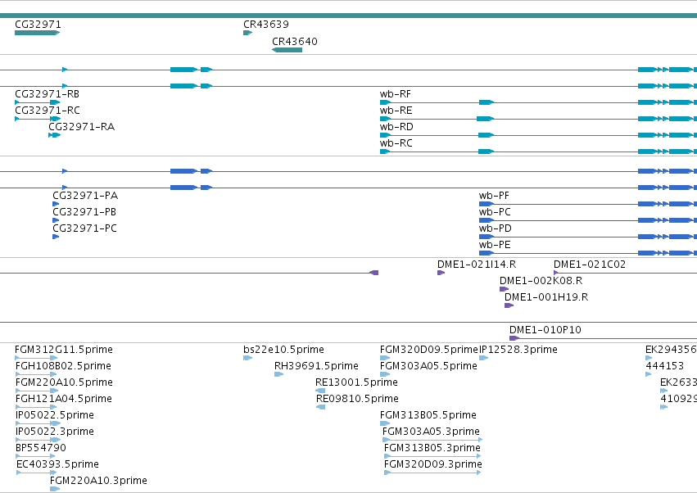The height and width of the screenshot is (493, 697).
Task: Click the CG32971 gene arrow glyph
Action: [38, 33]
